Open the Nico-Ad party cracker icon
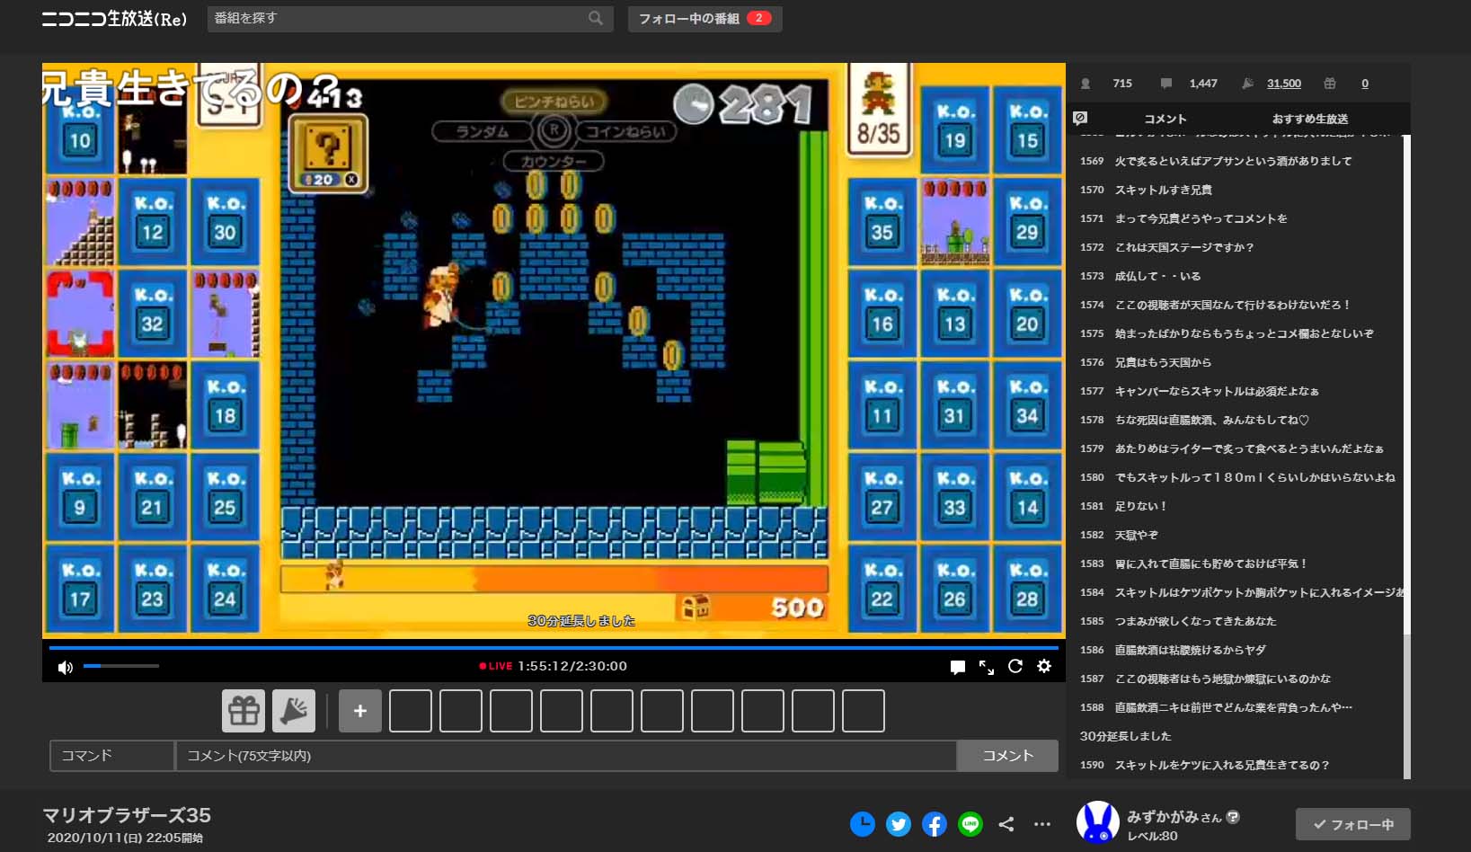The image size is (1471, 852). (294, 711)
